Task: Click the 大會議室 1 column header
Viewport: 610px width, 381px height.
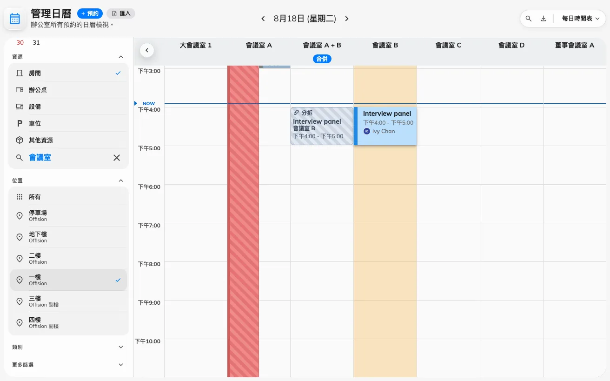Action: pos(196,45)
